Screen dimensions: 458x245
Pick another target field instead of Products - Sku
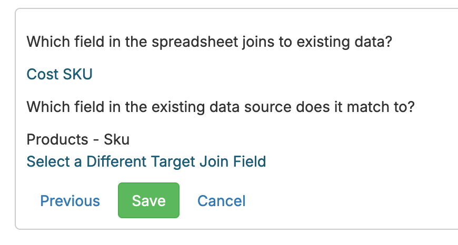pyautogui.click(x=146, y=161)
